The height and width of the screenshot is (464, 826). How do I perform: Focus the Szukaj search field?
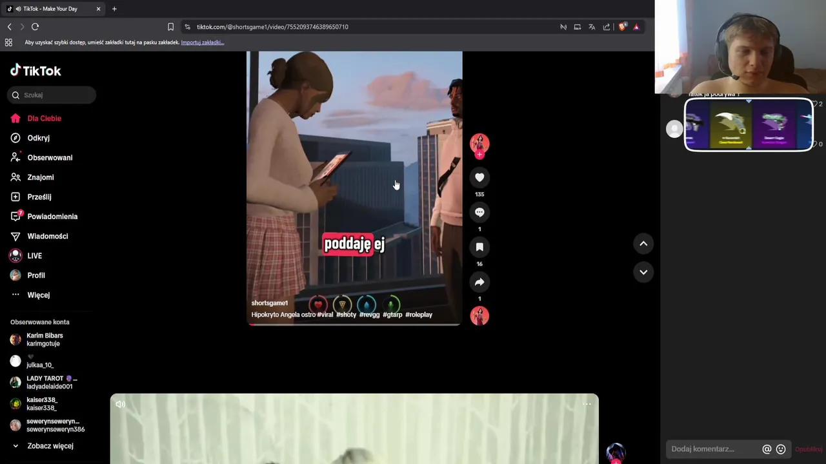tap(52, 95)
